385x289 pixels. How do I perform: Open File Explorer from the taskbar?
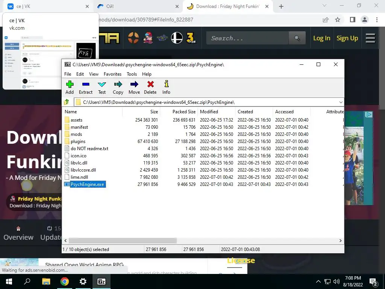(x=46, y=281)
